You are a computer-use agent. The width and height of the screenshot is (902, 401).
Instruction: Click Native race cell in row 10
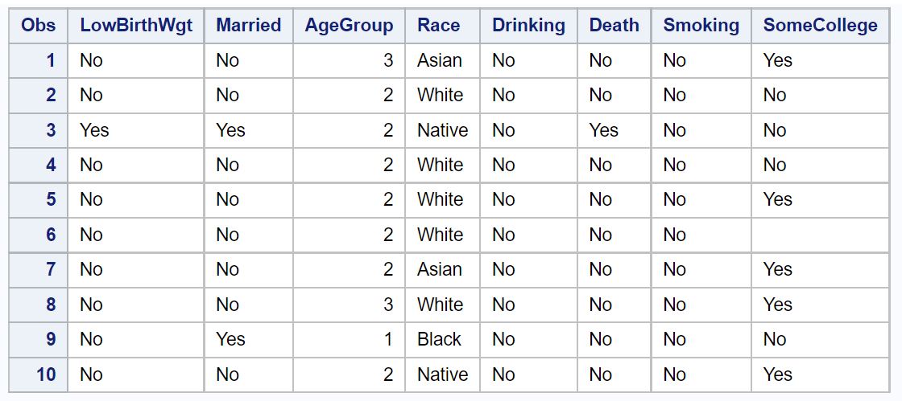pyautogui.click(x=442, y=374)
